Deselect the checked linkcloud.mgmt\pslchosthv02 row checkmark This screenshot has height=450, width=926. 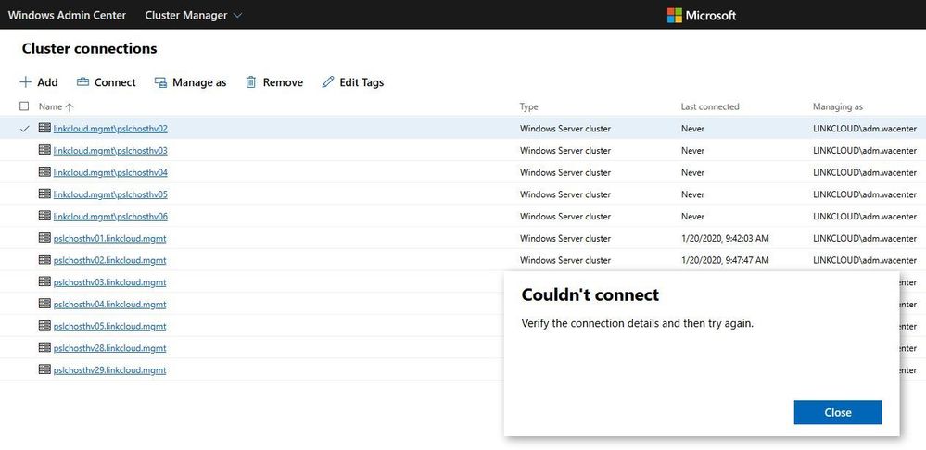[x=24, y=129]
